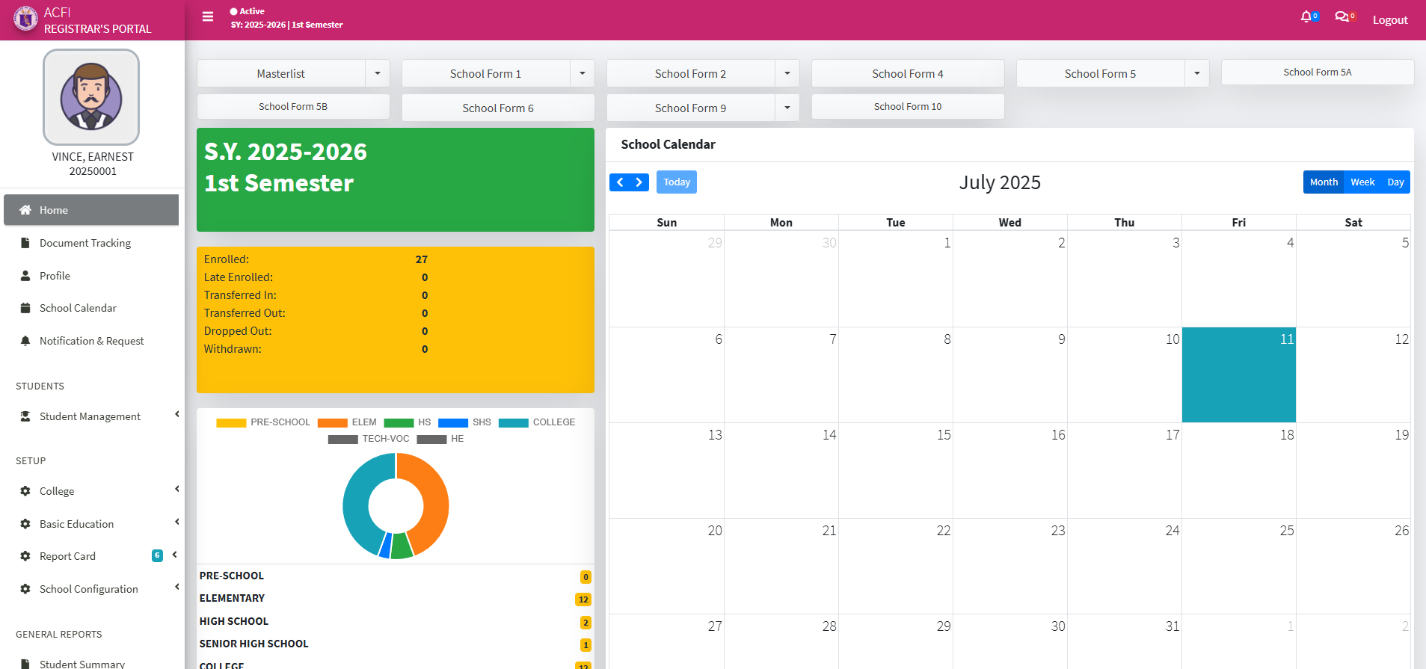1426x669 pixels.
Task: Open Document Tracking in sidebar
Action: (85, 243)
